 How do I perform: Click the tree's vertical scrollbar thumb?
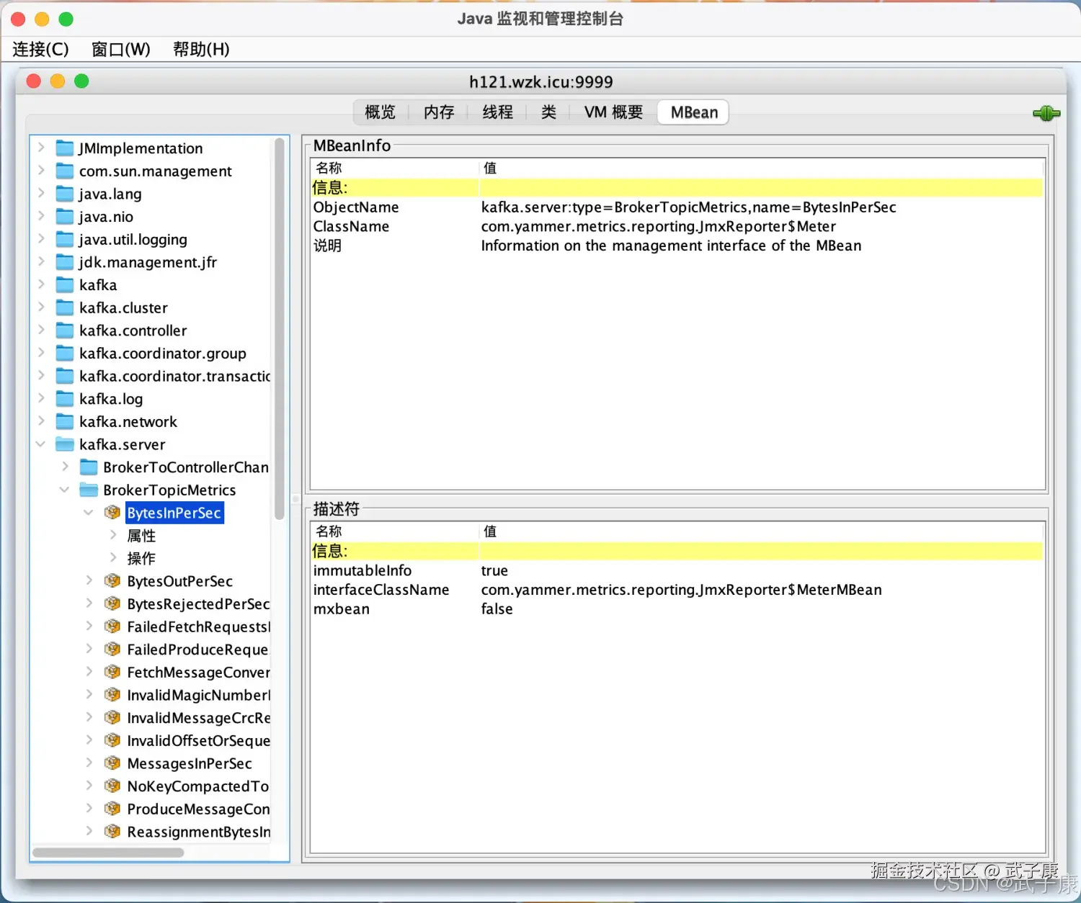point(280,329)
